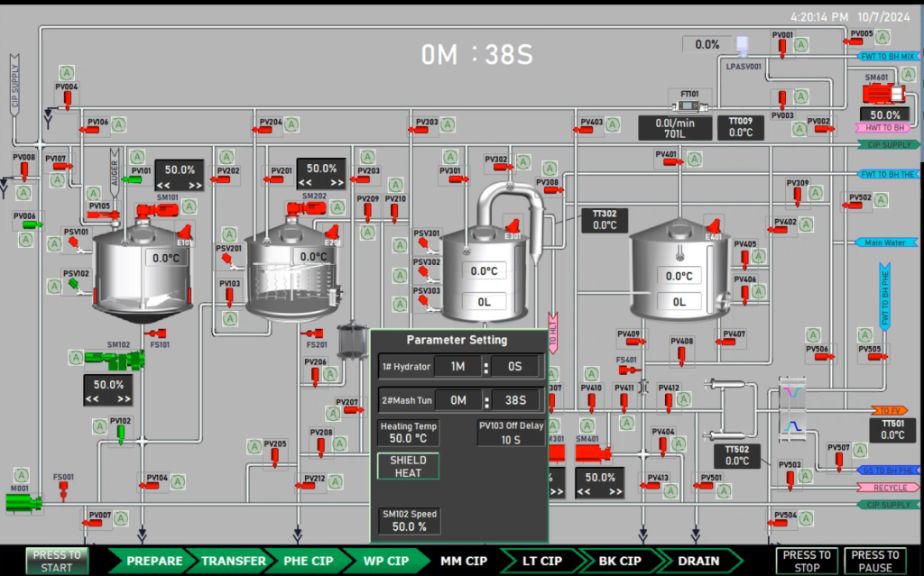The image size is (924, 576).
Task: Select the WP CIP step tab
Action: click(x=386, y=561)
